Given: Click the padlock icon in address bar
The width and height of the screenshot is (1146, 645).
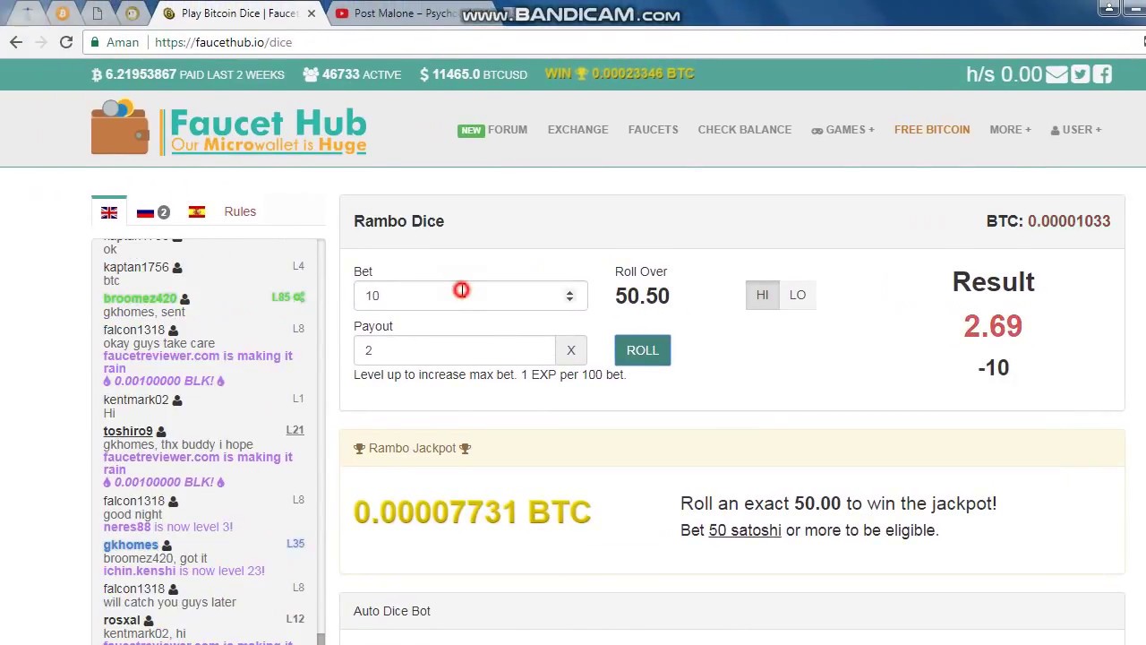Looking at the screenshot, I should tap(95, 42).
